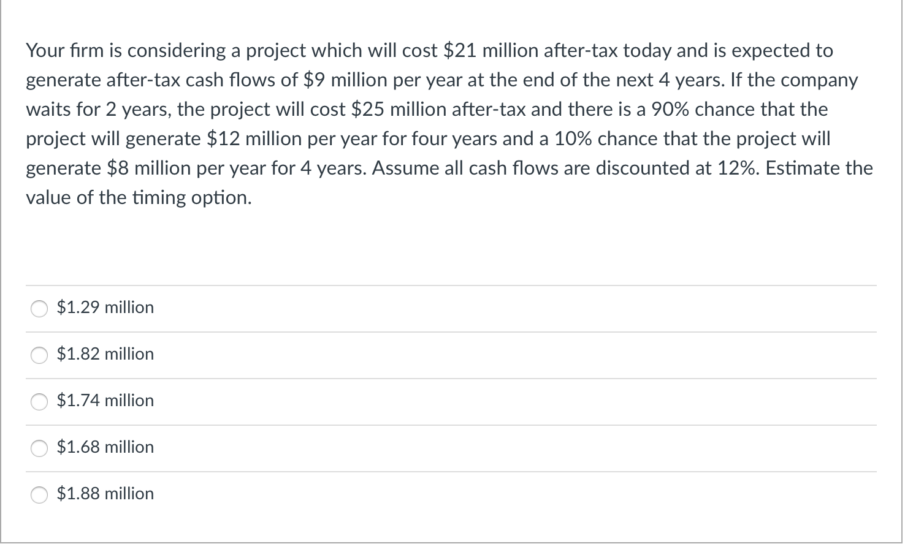Image resolution: width=905 pixels, height=544 pixels.
Task: Select the $1.82 million radio button
Action: 39,355
